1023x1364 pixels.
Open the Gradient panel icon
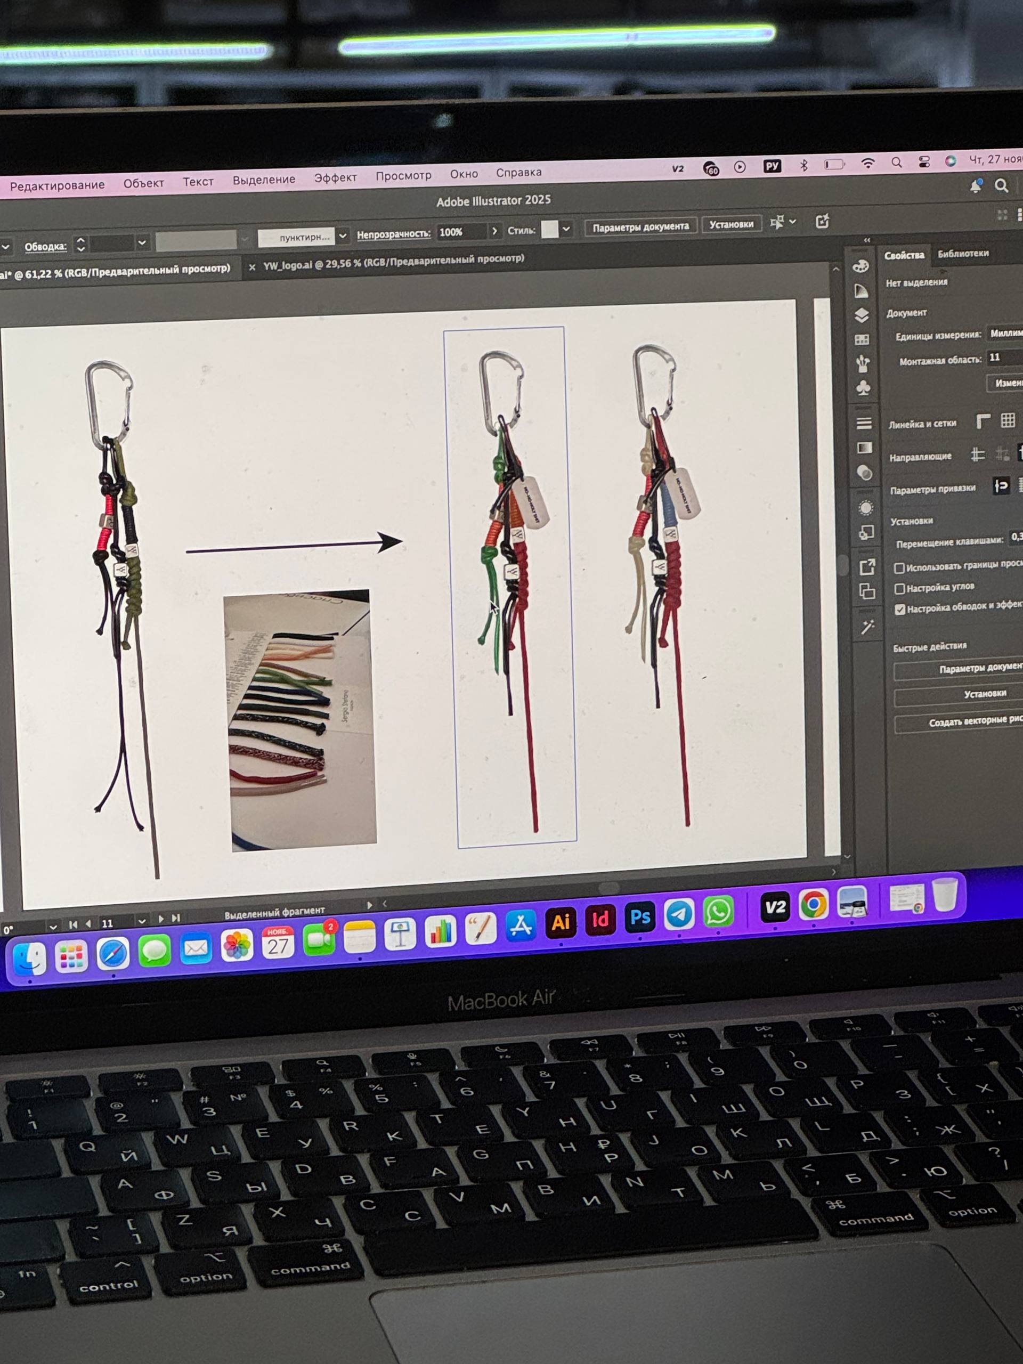point(865,448)
